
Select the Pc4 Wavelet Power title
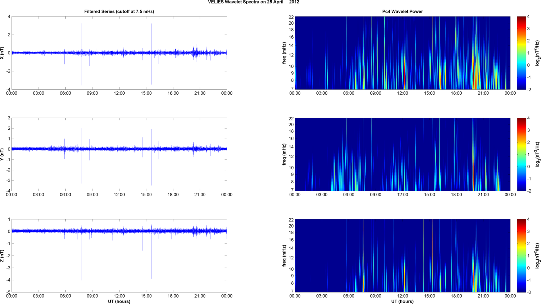coord(402,11)
